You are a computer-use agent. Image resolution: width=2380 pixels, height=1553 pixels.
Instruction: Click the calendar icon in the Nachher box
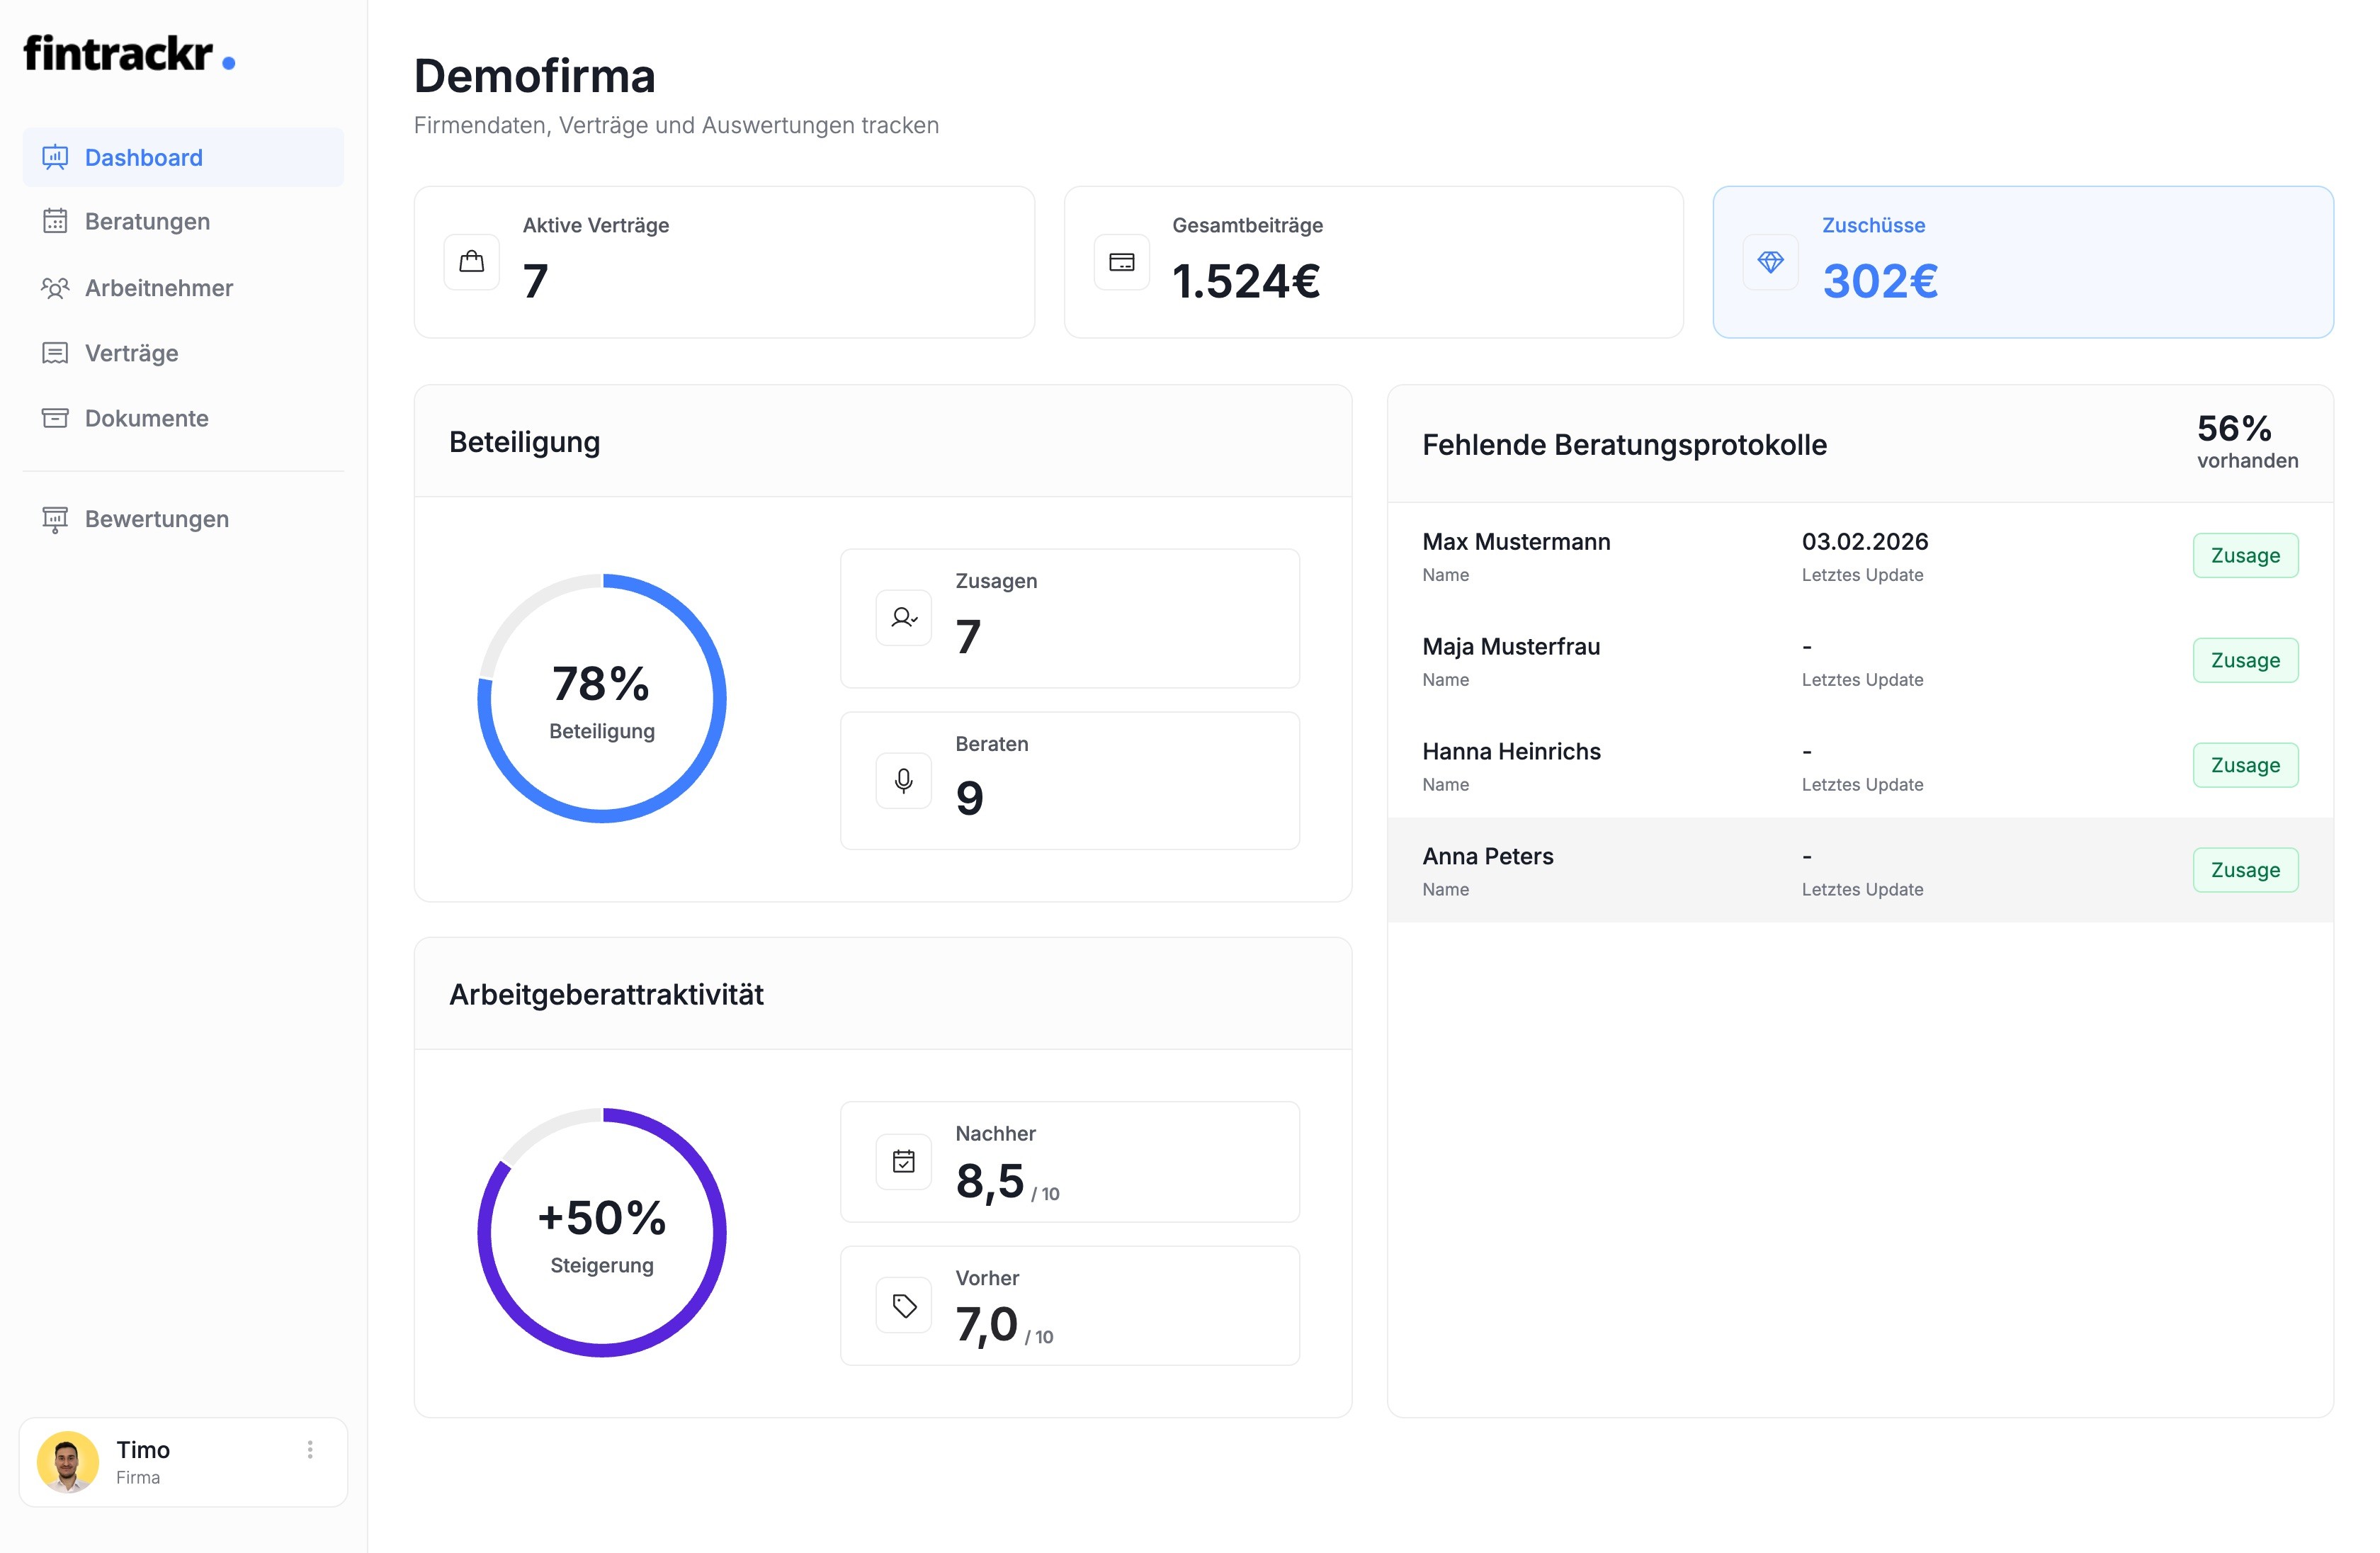click(903, 1161)
